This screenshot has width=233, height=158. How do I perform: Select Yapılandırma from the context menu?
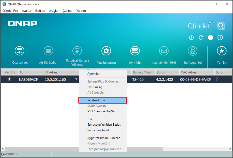pos(102,100)
